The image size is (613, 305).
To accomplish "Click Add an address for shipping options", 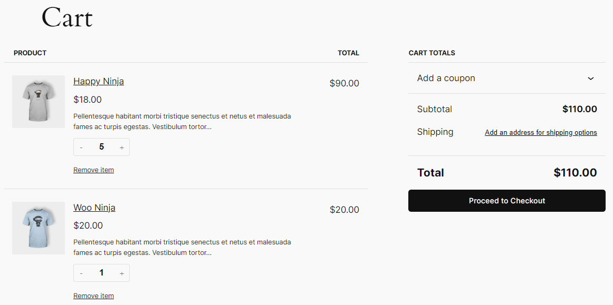I will [541, 132].
